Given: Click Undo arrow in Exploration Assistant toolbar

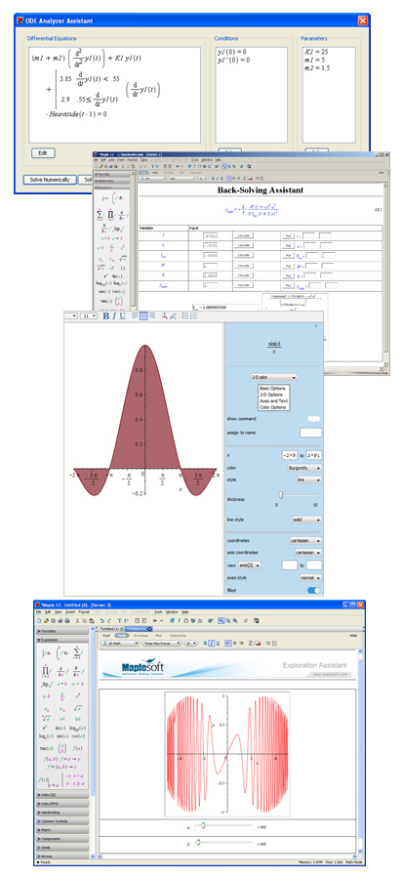Looking at the screenshot, I should coord(101,620).
